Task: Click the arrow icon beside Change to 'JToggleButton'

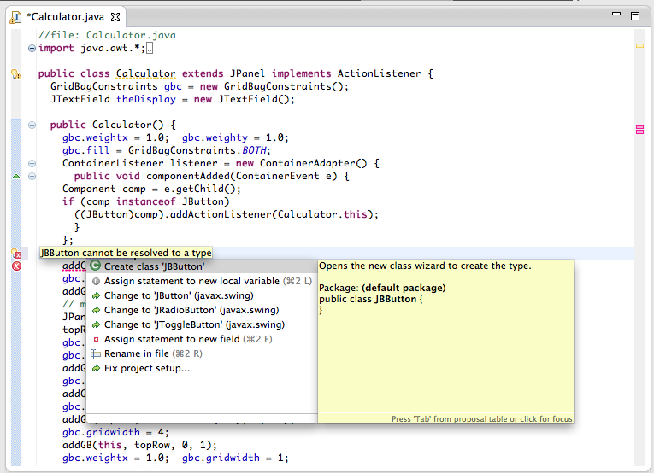Action: click(96, 324)
